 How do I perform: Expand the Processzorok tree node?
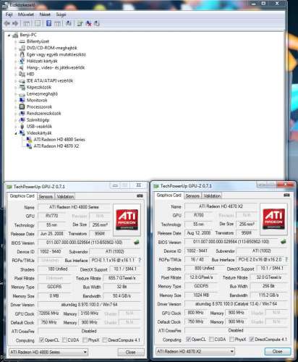click(16, 107)
